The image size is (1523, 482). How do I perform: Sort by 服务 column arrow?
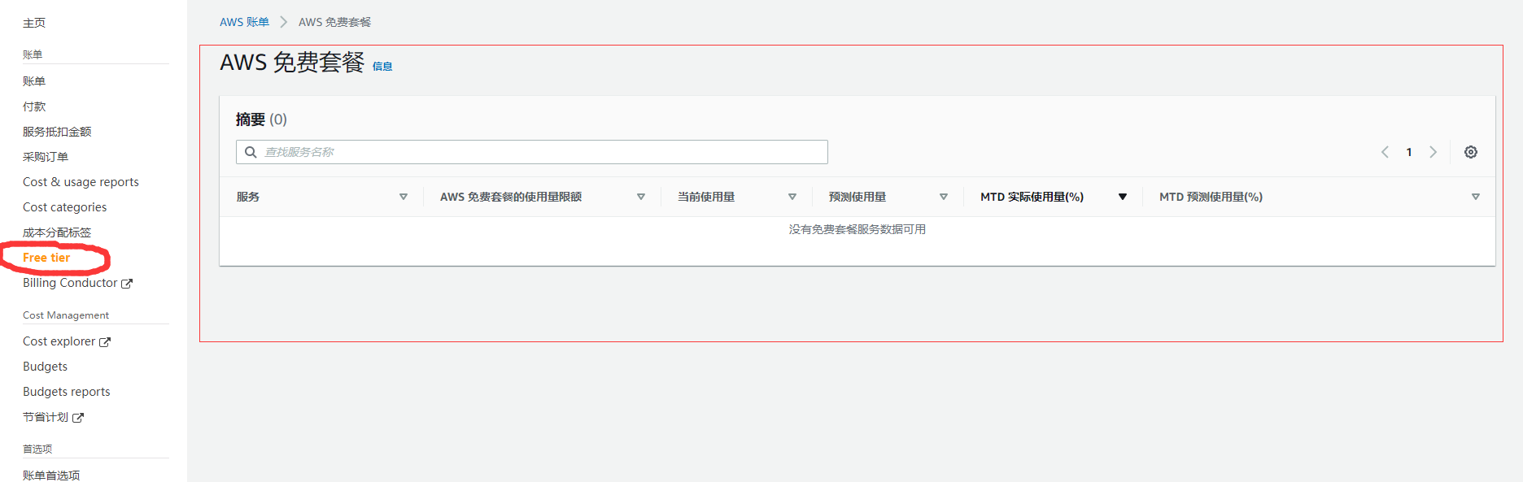pyautogui.click(x=404, y=197)
